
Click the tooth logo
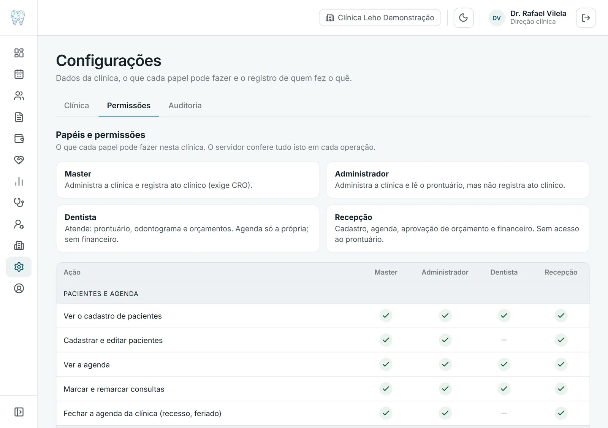17,18
